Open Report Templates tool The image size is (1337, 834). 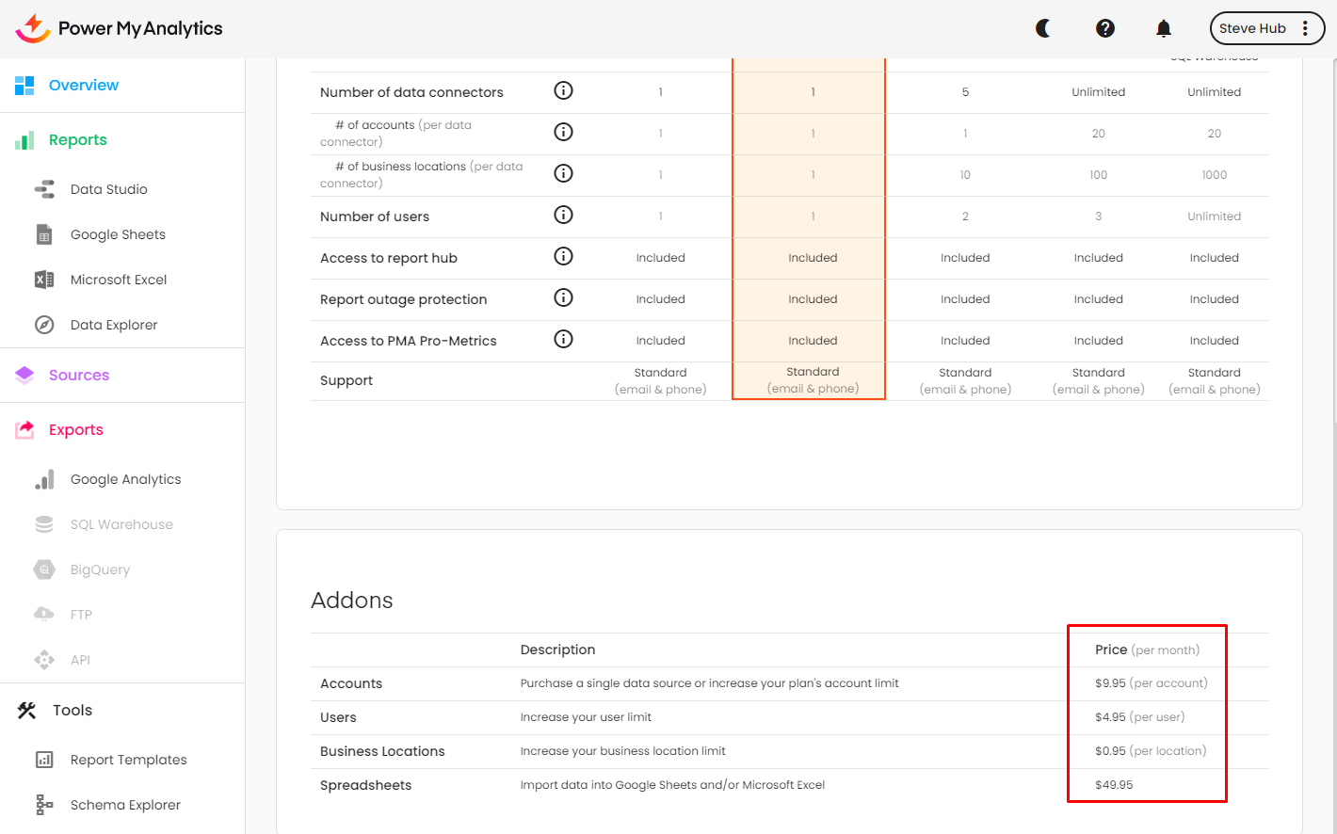tap(128, 760)
